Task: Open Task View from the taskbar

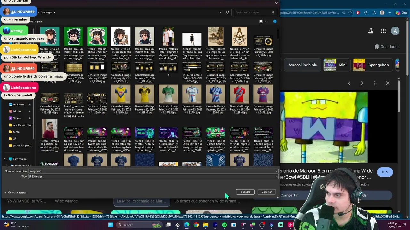Action: click(x=168, y=225)
